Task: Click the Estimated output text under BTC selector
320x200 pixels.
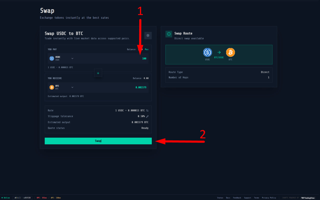Action: (x=66, y=96)
